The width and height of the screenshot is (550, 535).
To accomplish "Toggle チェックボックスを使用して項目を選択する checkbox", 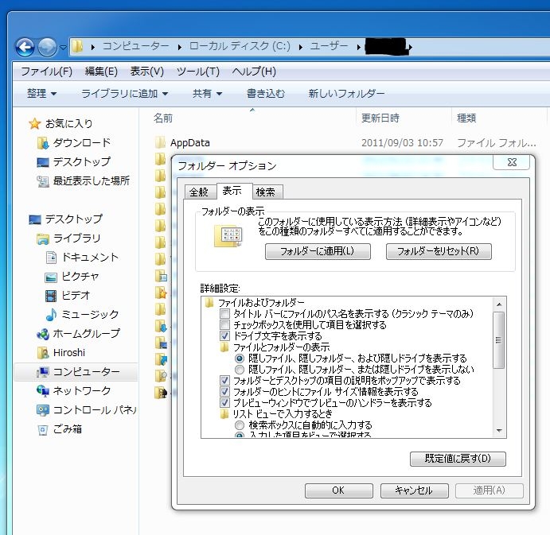I will click(x=224, y=325).
